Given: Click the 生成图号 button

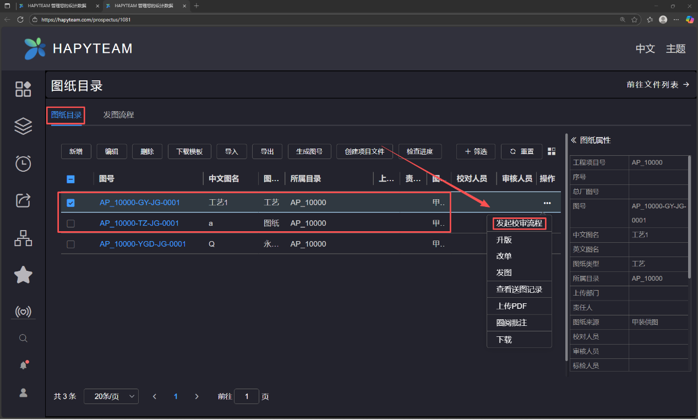Looking at the screenshot, I should tap(309, 151).
